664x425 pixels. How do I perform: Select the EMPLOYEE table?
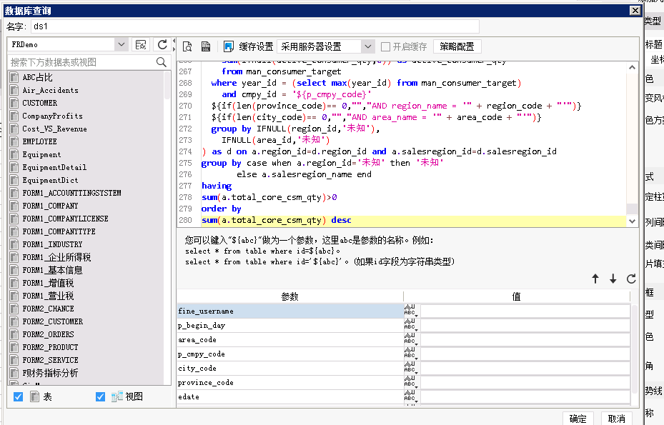click(39, 141)
